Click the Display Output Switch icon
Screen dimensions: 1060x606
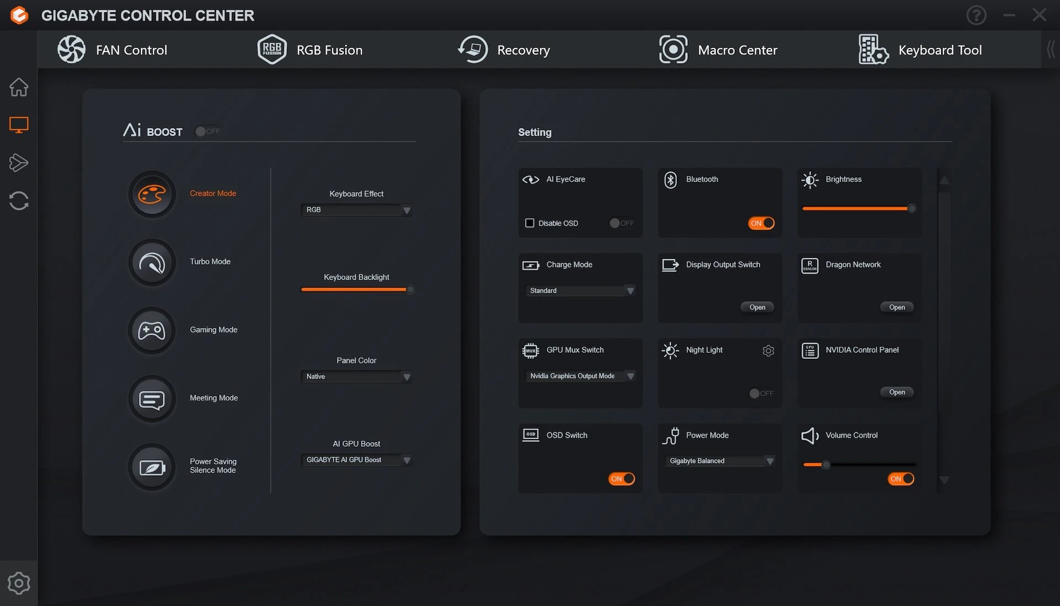(x=670, y=265)
